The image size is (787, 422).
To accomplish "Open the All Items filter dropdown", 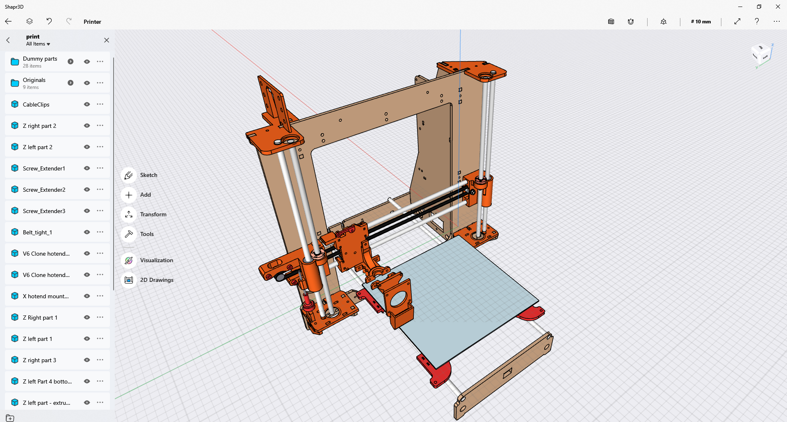I will point(38,44).
